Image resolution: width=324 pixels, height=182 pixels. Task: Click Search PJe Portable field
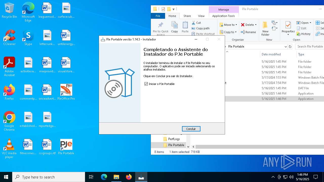(310, 47)
